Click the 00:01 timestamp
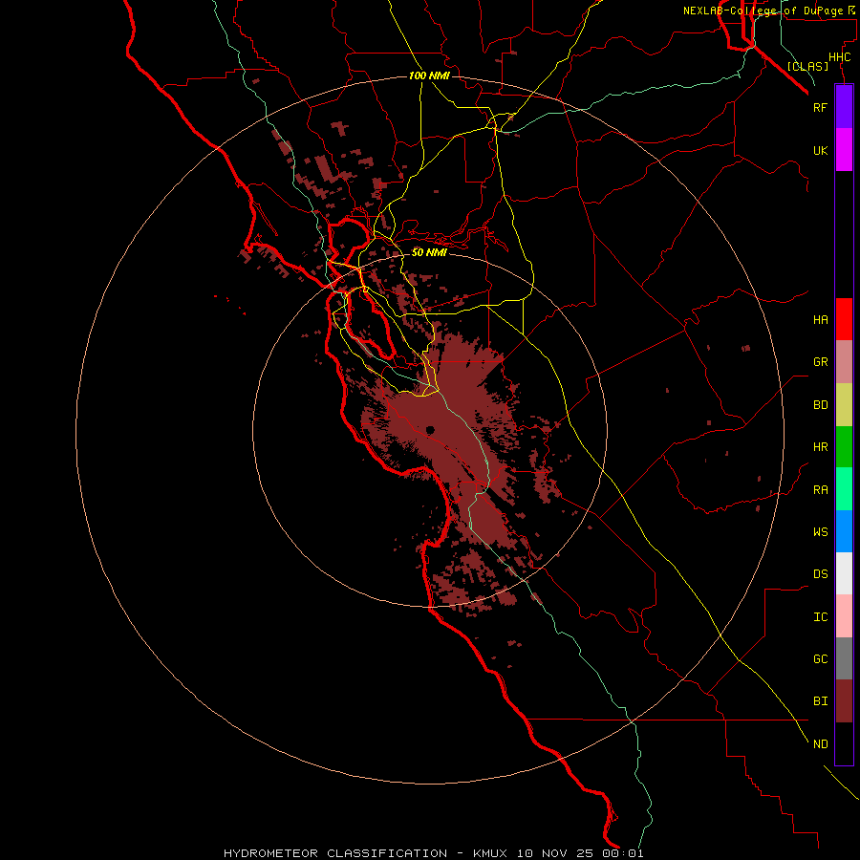This screenshot has width=860, height=860. click(624, 853)
